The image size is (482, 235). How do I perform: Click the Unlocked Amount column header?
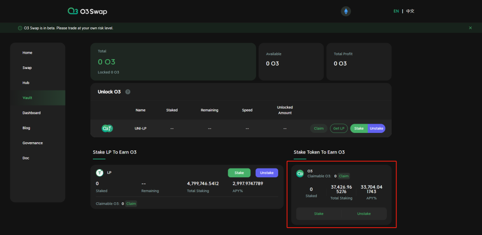pyautogui.click(x=285, y=110)
